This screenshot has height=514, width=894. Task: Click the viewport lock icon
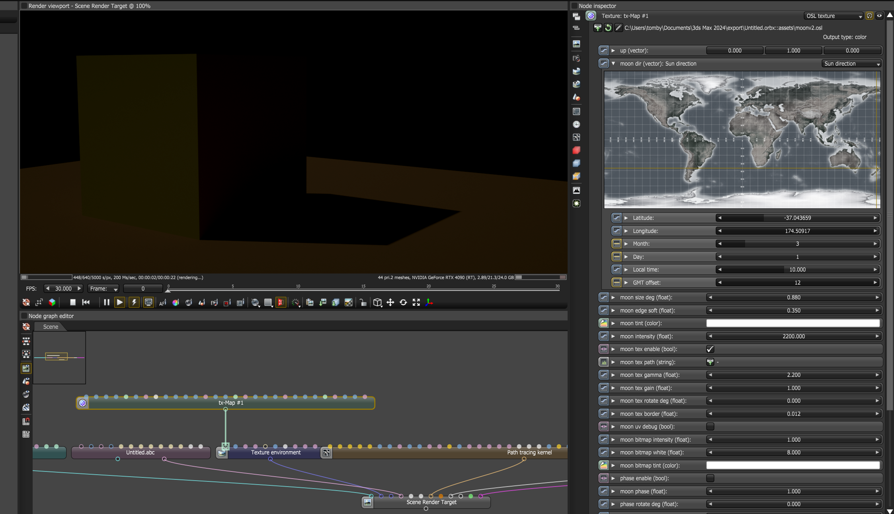(x=363, y=303)
